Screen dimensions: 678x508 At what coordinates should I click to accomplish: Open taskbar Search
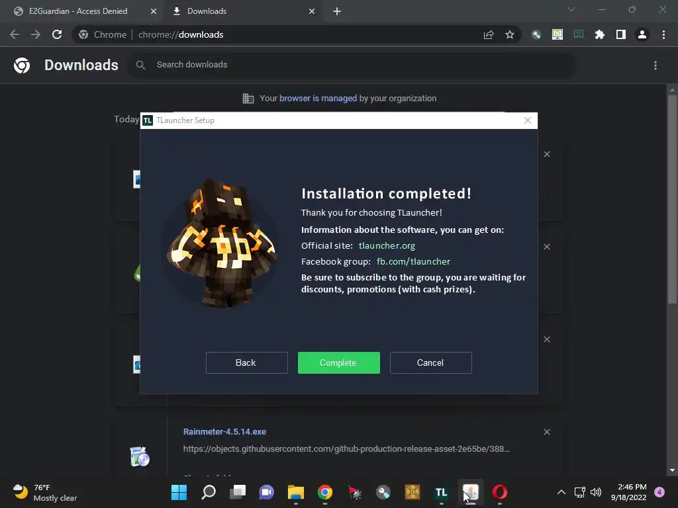[209, 492]
